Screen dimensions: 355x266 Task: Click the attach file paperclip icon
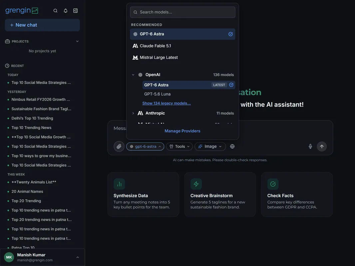(119, 146)
